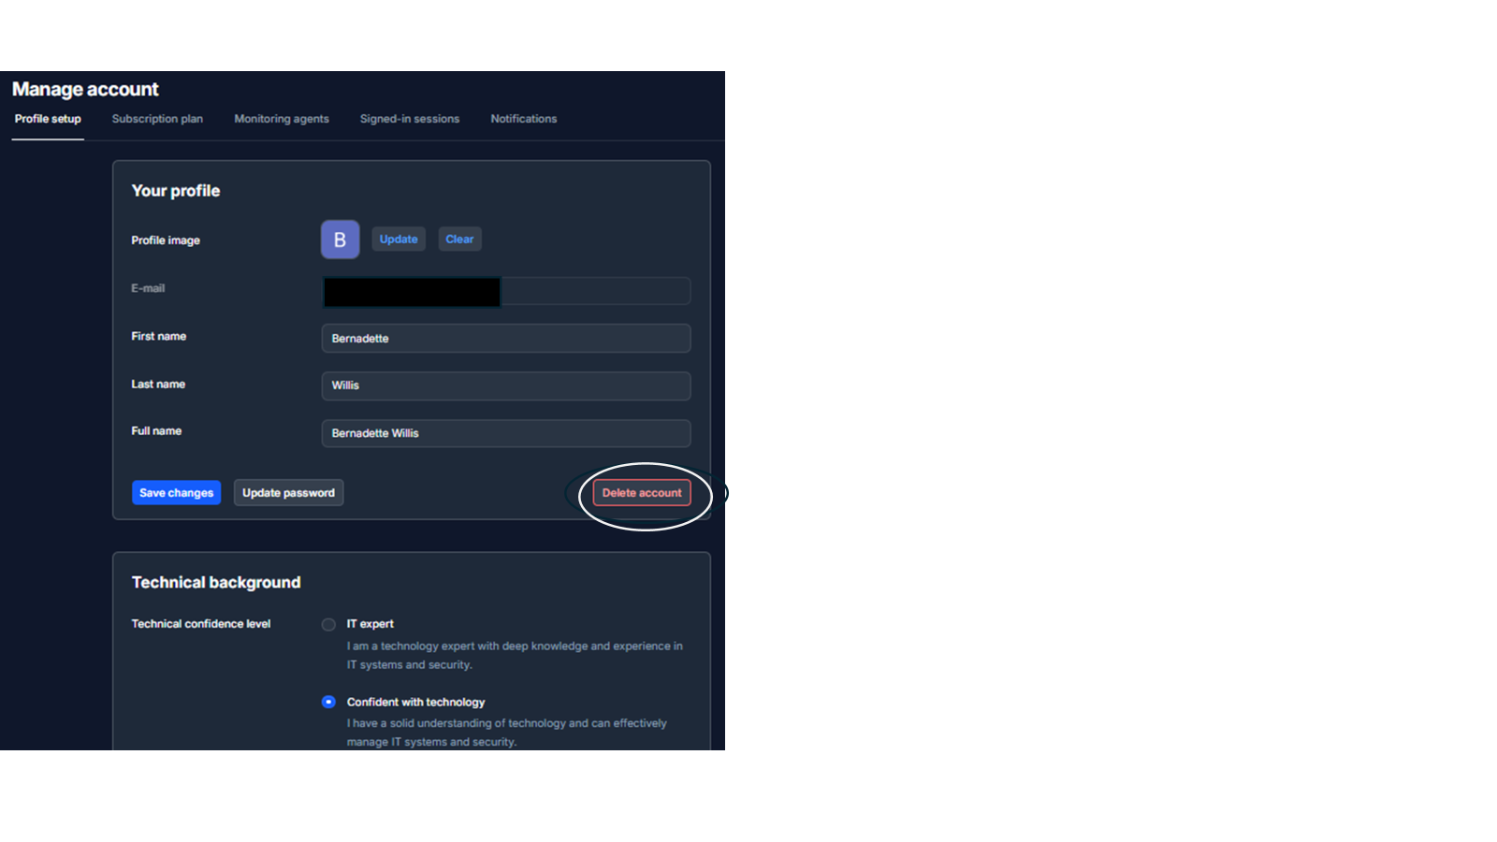Image resolution: width=1497 pixels, height=842 pixels.
Task: Focus the Full name input field
Action: pos(505,433)
